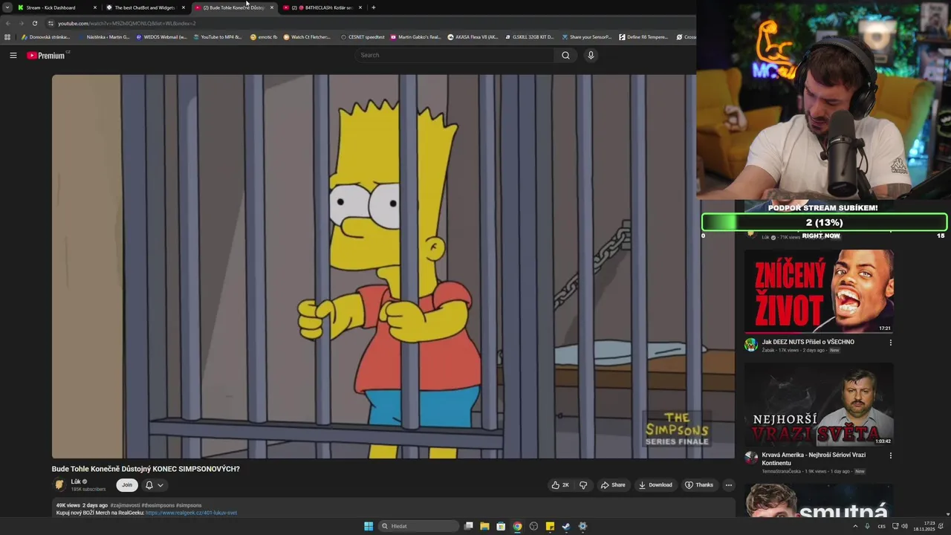Open Sticky Notes from taskbar

pyautogui.click(x=550, y=526)
